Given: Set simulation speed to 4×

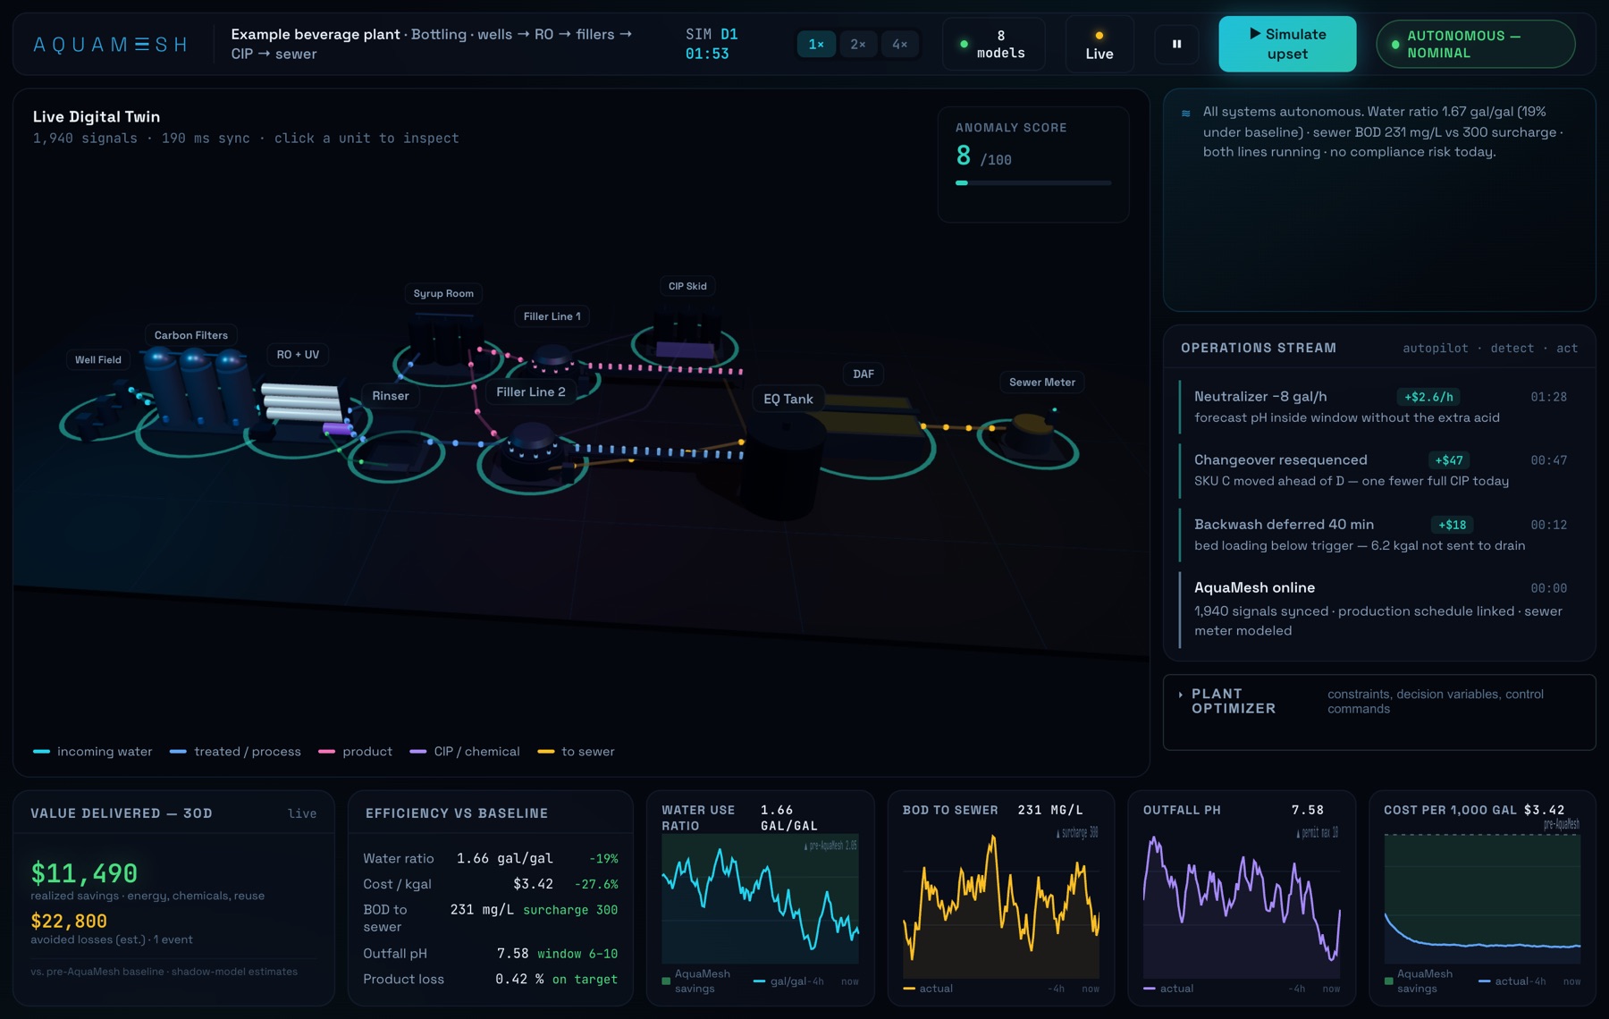Looking at the screenshot, I should [x=899, y=44].
